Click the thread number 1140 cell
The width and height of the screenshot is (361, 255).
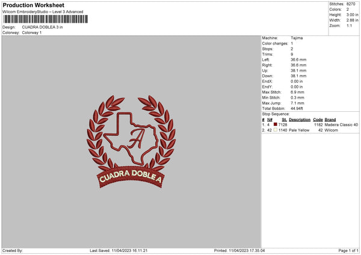[283, 131]
